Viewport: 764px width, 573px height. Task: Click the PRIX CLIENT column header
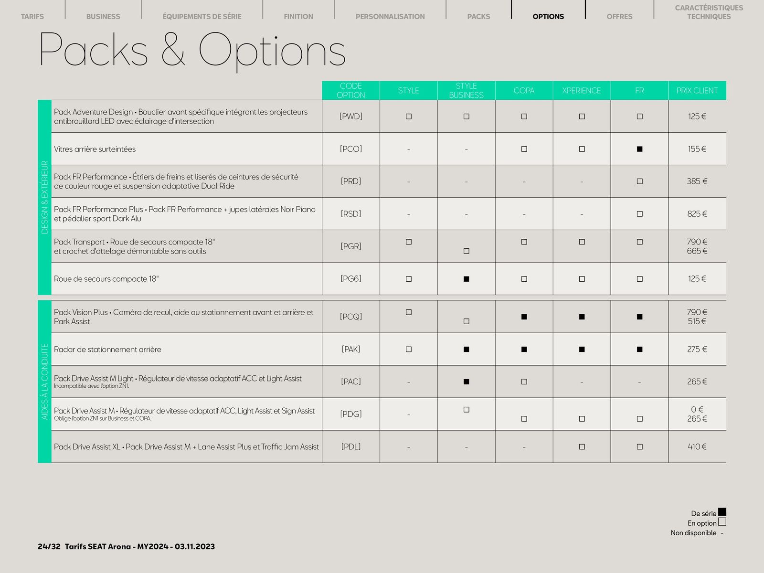click(x=697, y=90)
